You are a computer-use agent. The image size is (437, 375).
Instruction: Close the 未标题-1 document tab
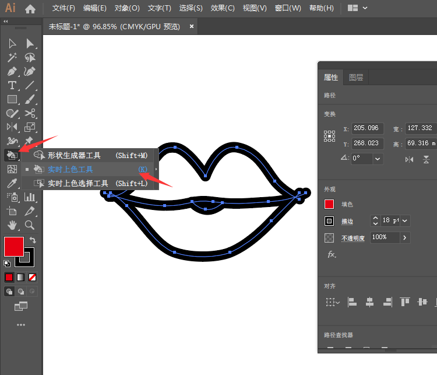click(x=192, y=26)
